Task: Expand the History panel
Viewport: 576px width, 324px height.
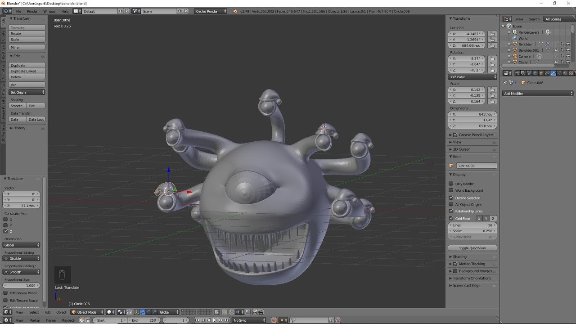Action: 19,128
